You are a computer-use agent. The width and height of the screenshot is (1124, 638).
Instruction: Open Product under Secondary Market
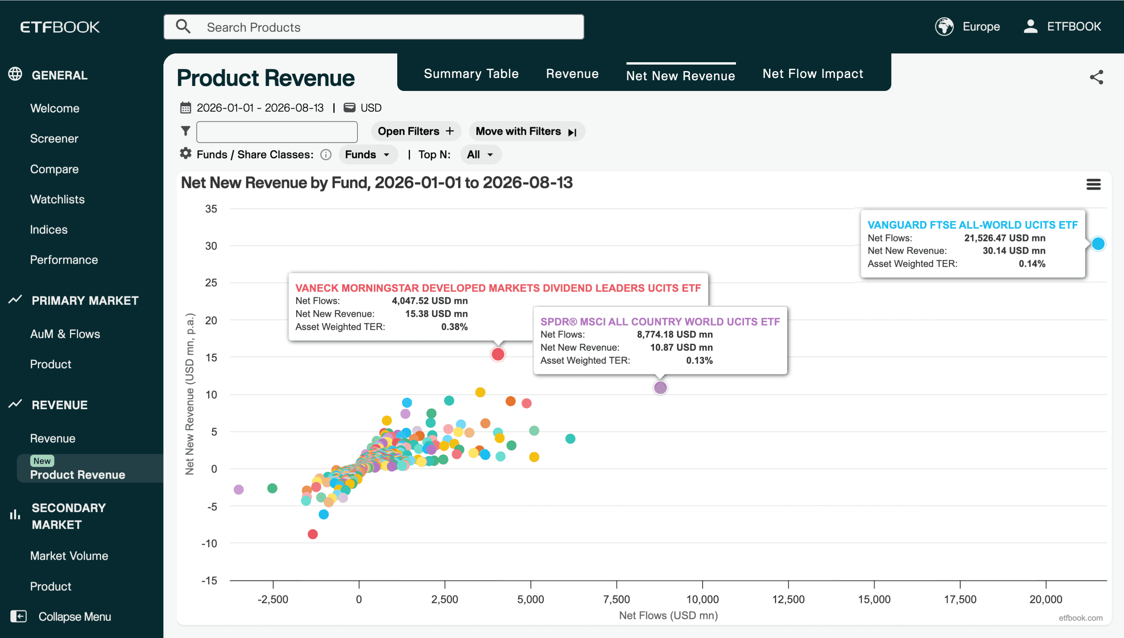click(50, 586)
